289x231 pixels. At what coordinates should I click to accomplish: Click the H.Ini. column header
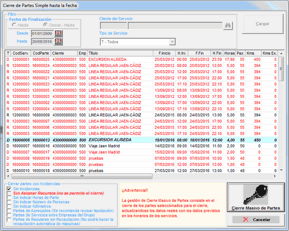[182, 53]
